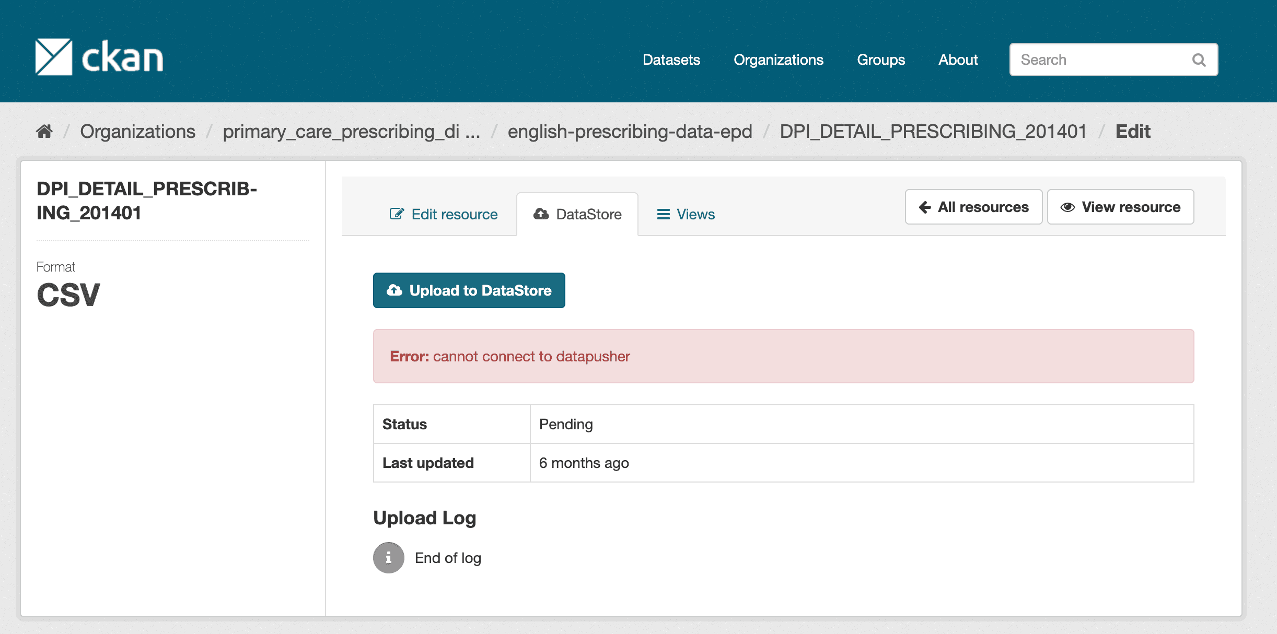Click the eye icon on View resource
Screen dimensions: 1277x634
[1067, 207]
